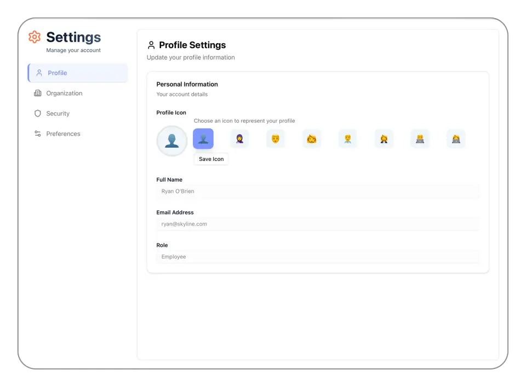
Task: Switch to the Preferences section
Action: [63, 134]
